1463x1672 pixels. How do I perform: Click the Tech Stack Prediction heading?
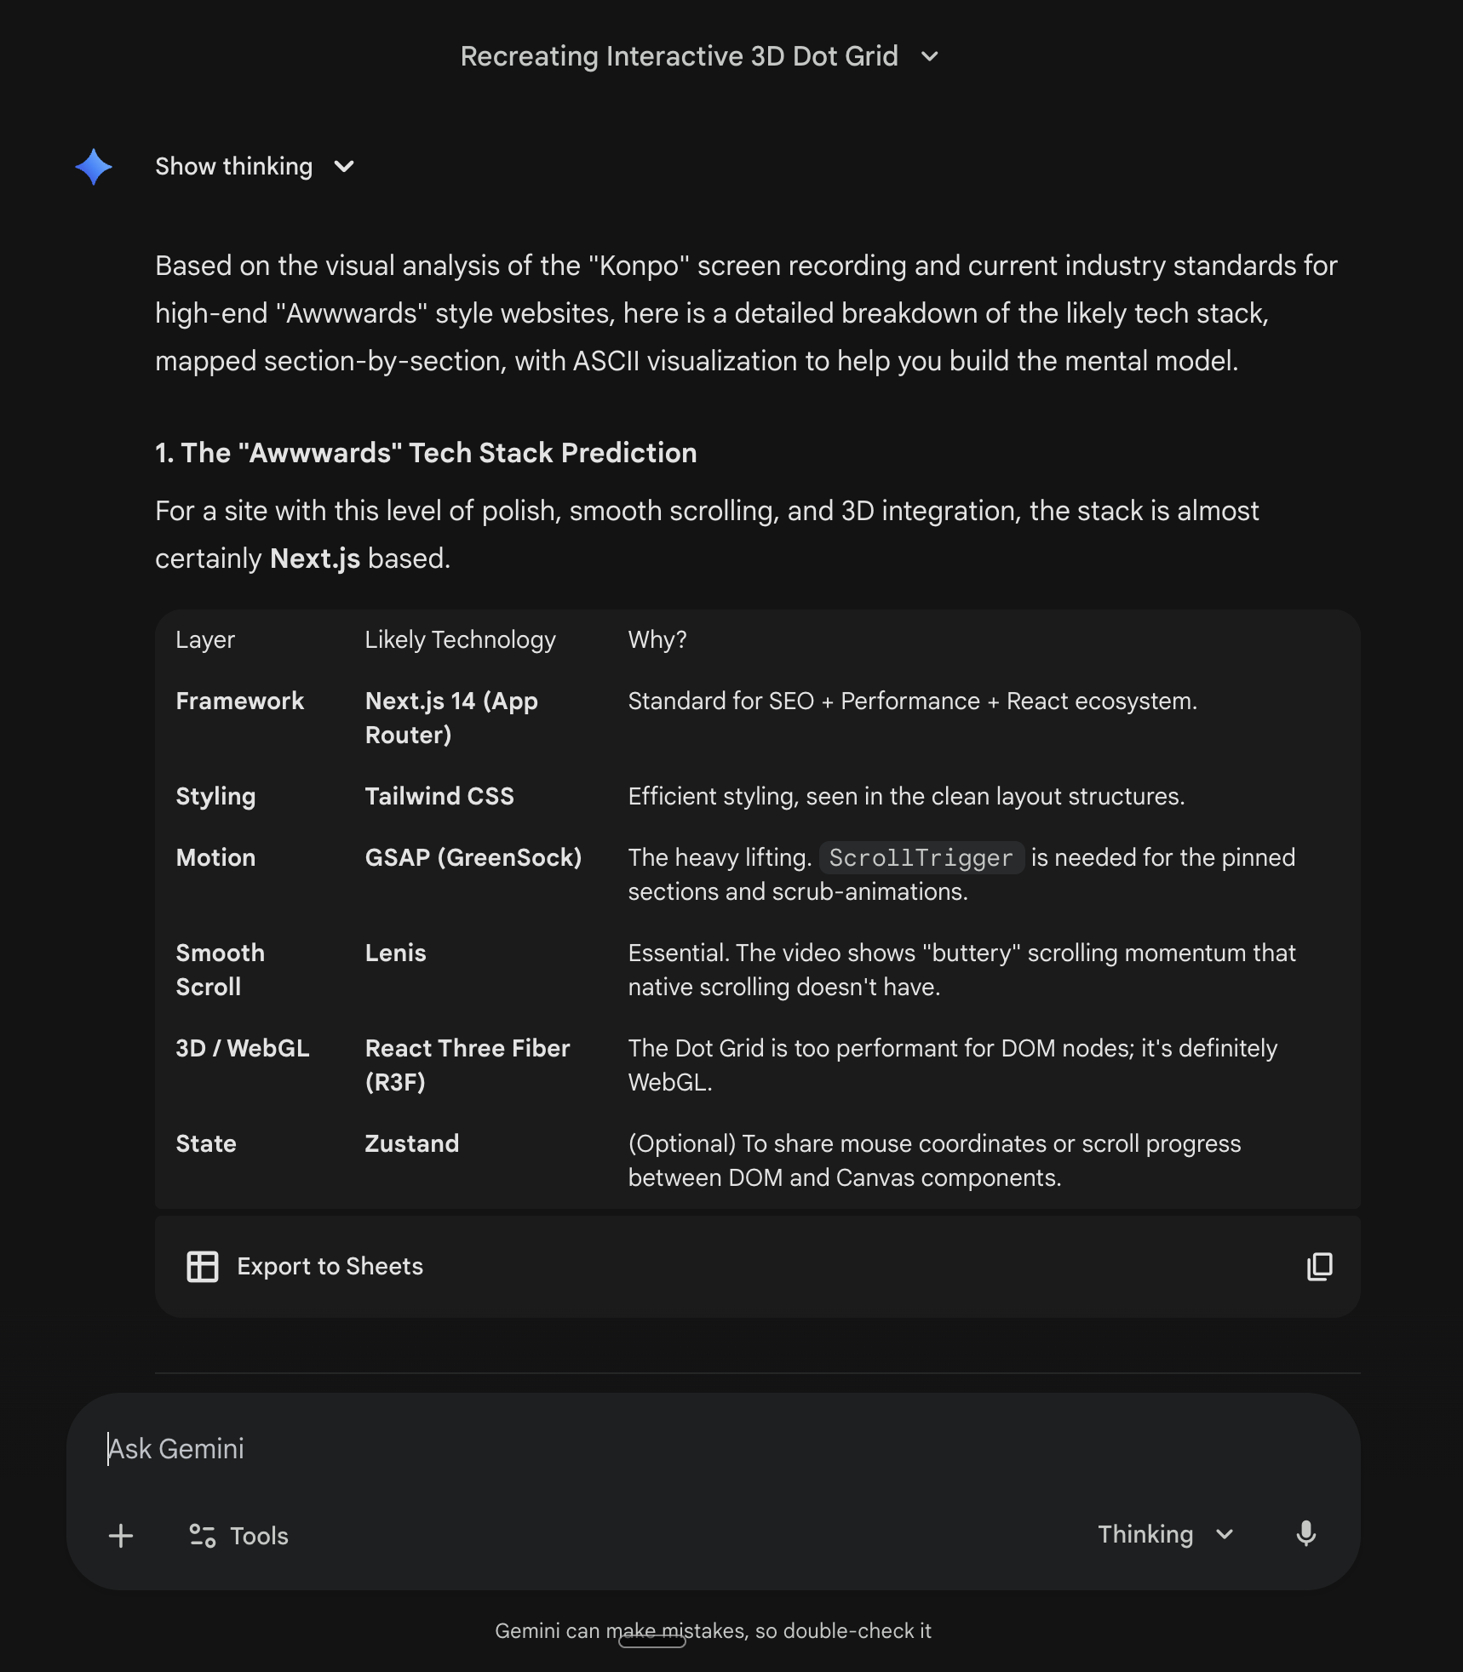426,453
